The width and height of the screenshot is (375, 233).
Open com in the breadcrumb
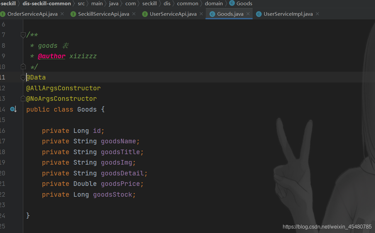coord(130,3)
